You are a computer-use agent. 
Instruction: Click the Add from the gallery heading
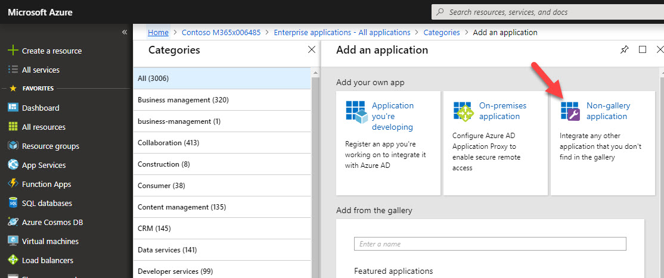point(374,210)
